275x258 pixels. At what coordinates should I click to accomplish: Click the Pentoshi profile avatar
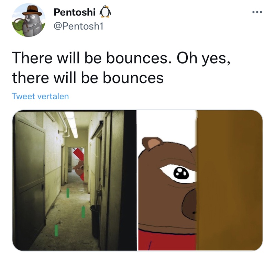pyautogui.click(x=29, y=20)
